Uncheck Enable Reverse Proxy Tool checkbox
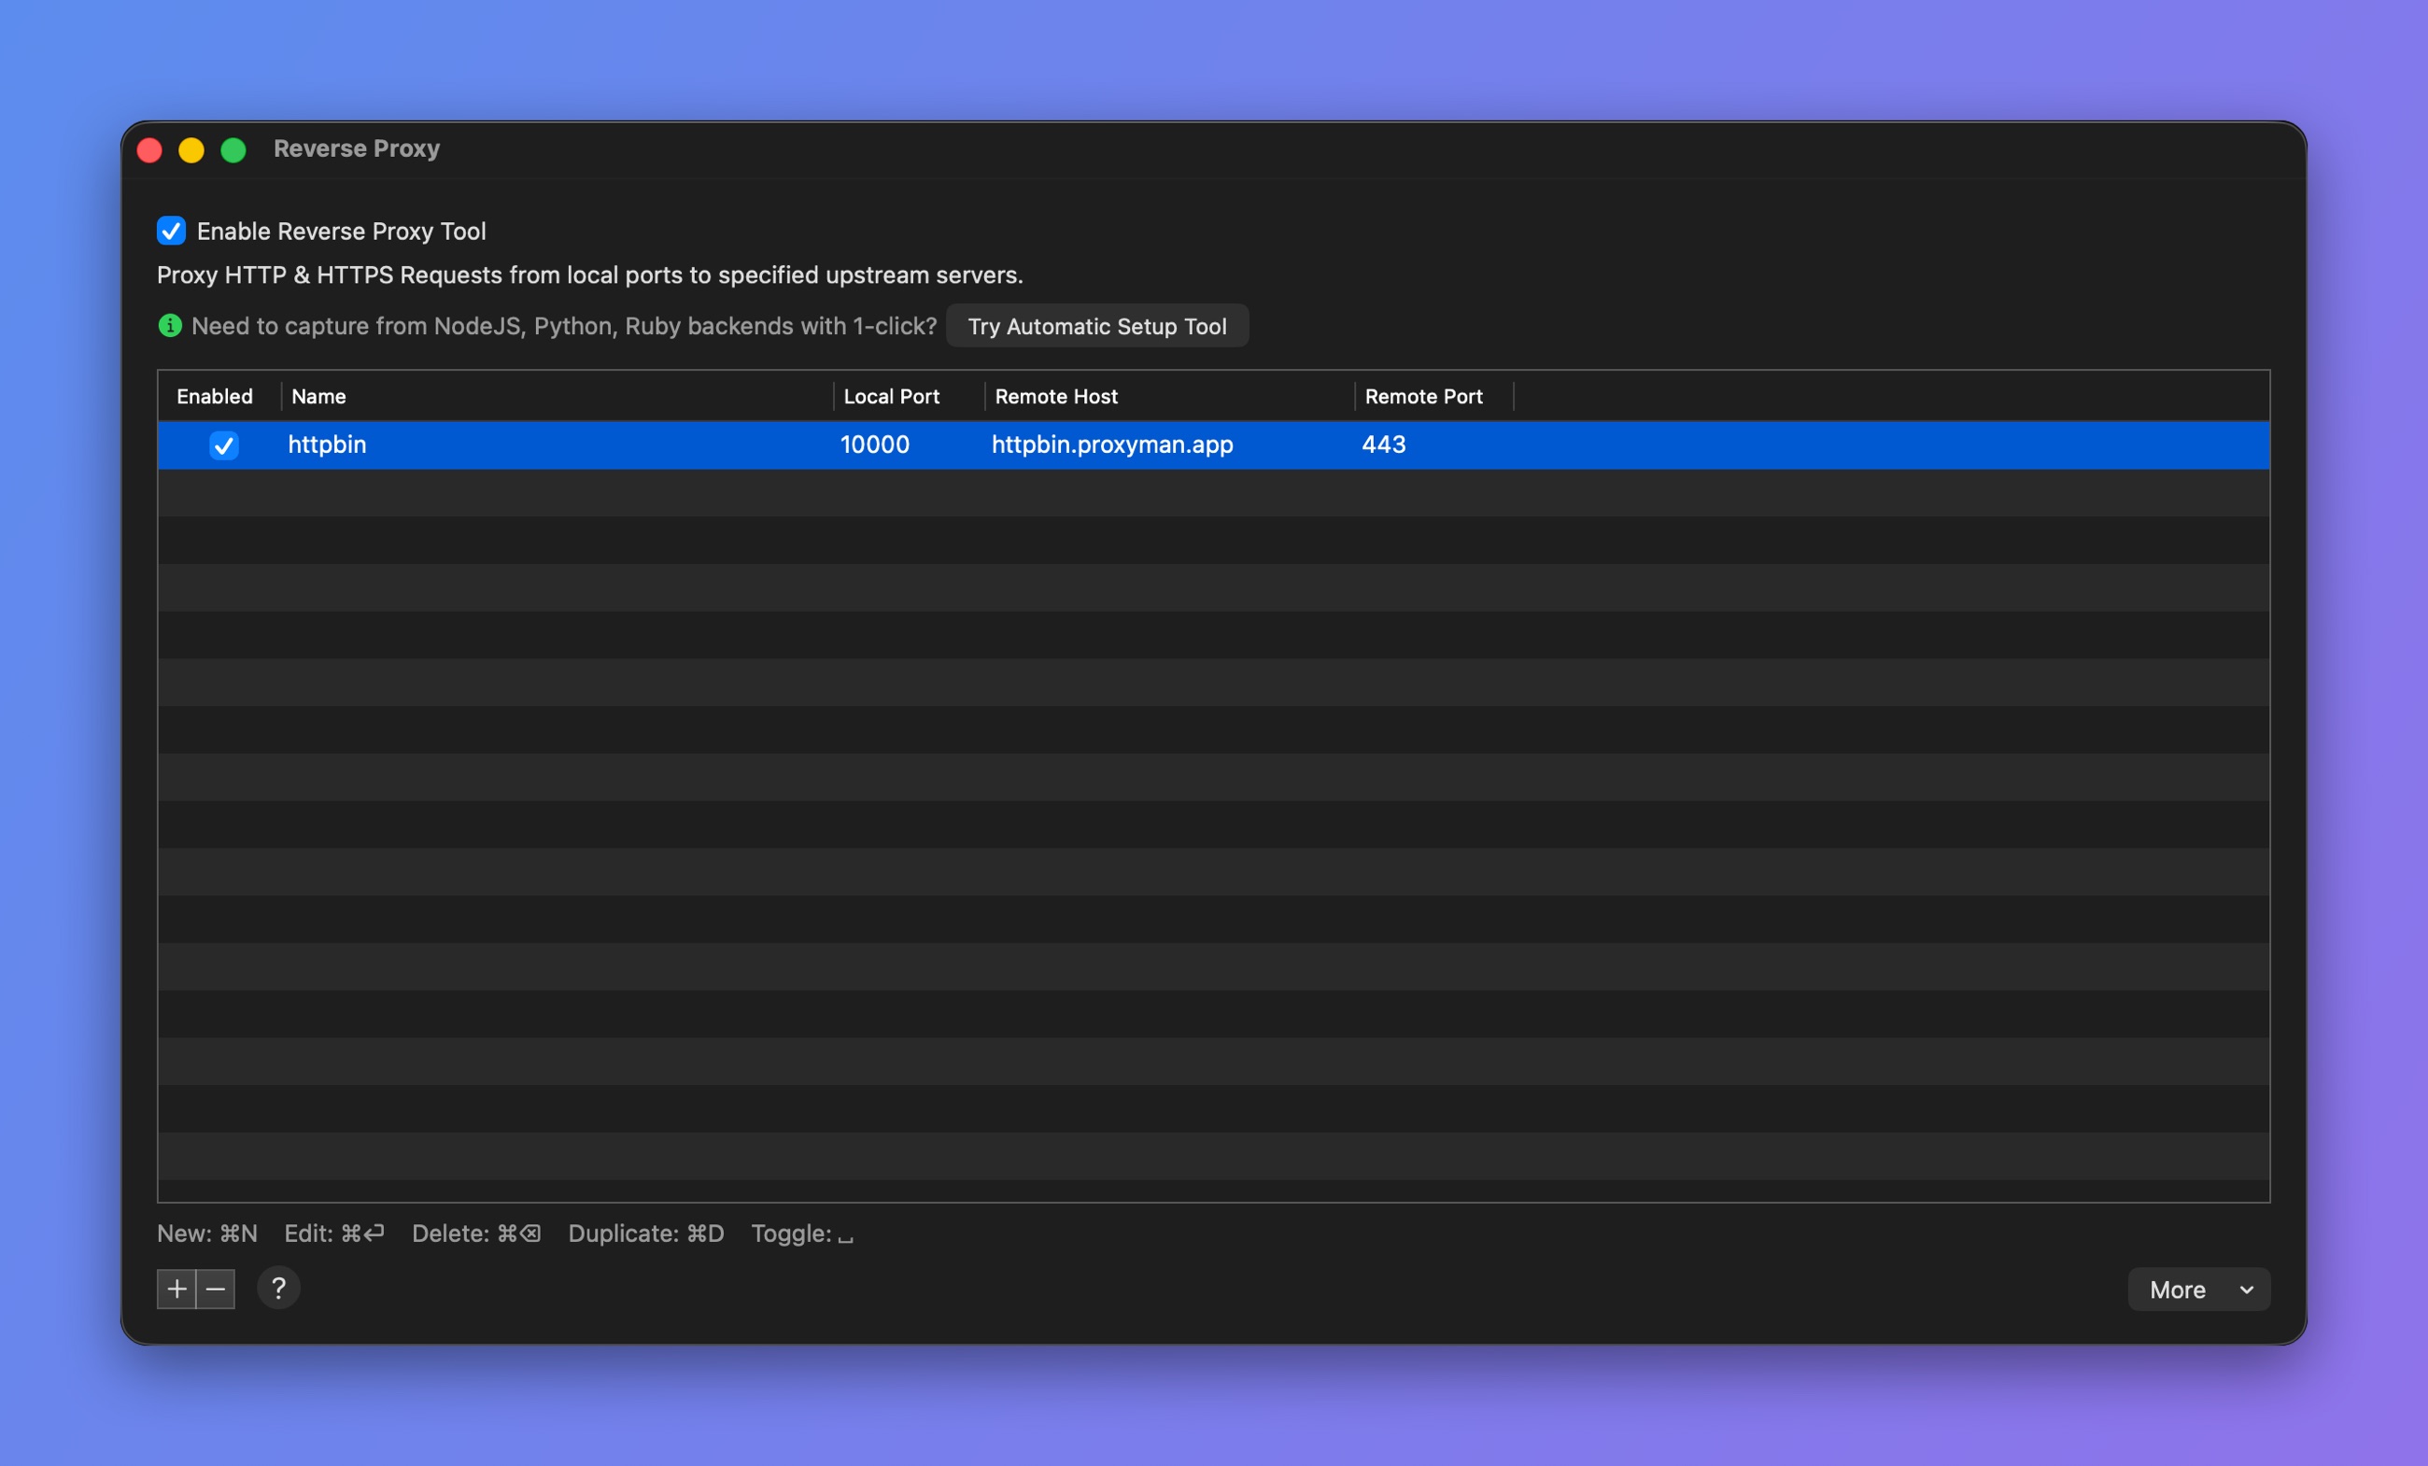 172,231
